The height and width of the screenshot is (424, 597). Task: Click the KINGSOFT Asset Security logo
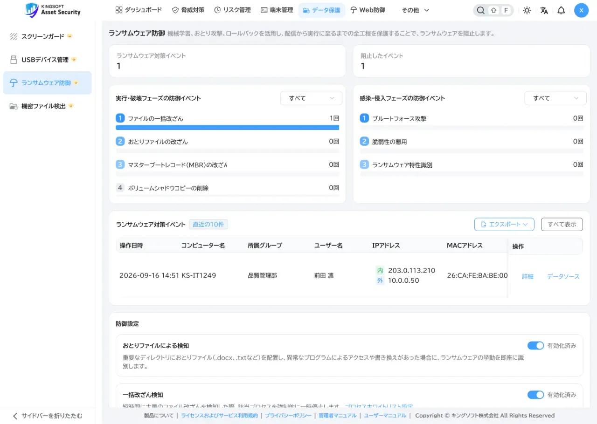point(53,10)
